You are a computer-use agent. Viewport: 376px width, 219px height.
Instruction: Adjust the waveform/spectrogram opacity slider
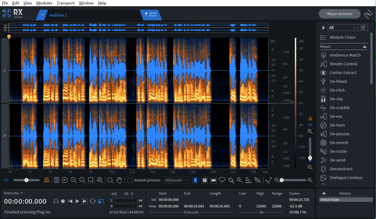26,180
